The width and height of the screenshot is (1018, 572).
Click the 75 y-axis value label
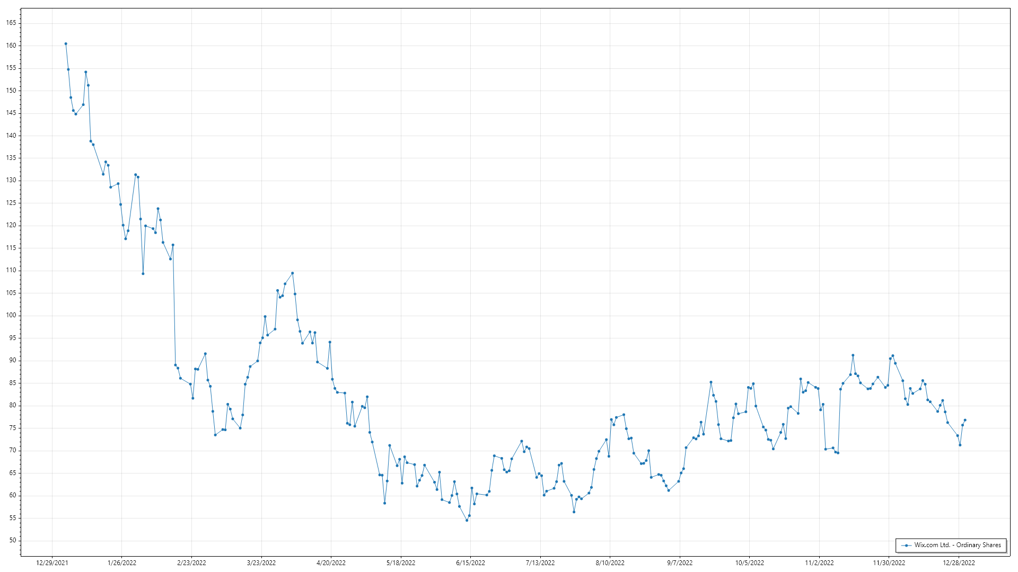point(13,428)
